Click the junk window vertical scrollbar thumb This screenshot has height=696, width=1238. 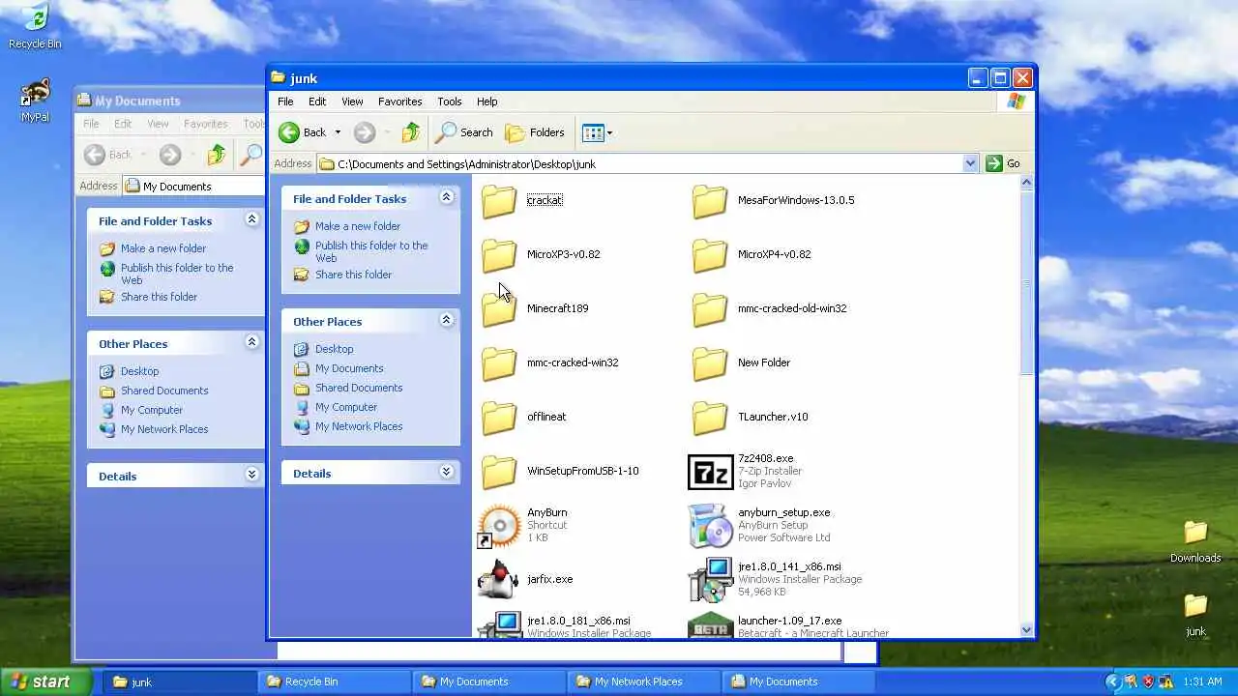[x=1026, y=281]
